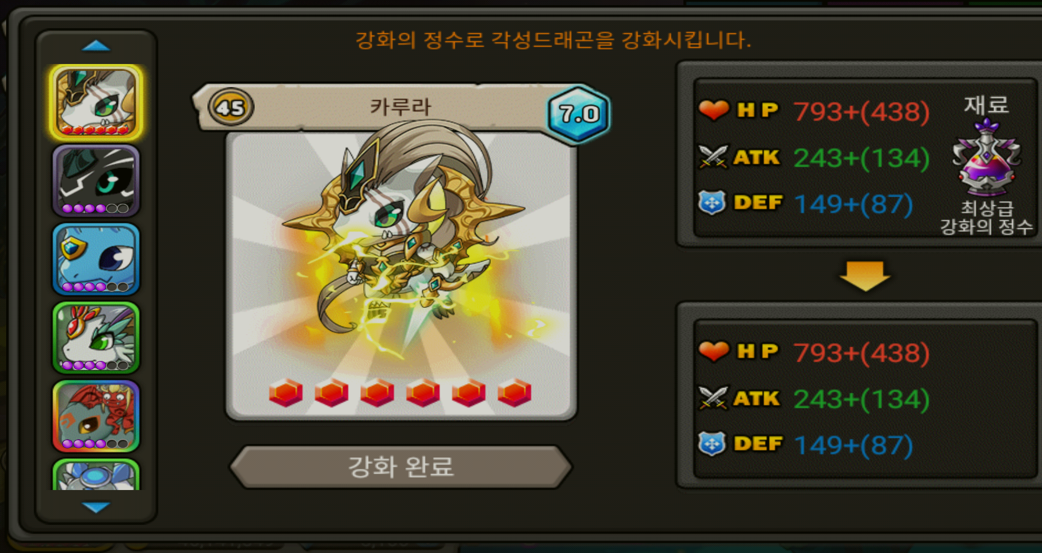Tap the 강화 완료 button
This screenshot has height=553, width=1042.
point(401,466)
